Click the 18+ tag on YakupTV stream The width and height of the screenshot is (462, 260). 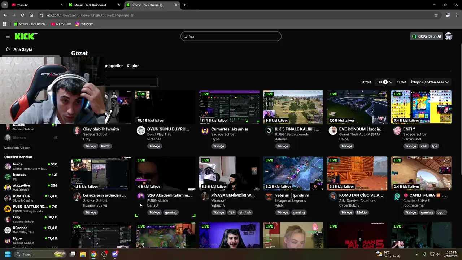pyautogui.click(x=232, y=212)
